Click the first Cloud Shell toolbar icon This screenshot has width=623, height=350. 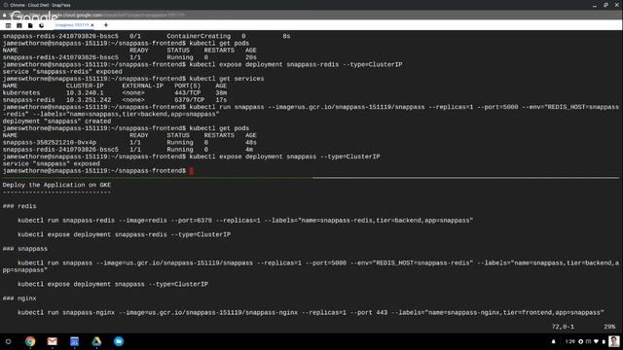pos(8,25)
